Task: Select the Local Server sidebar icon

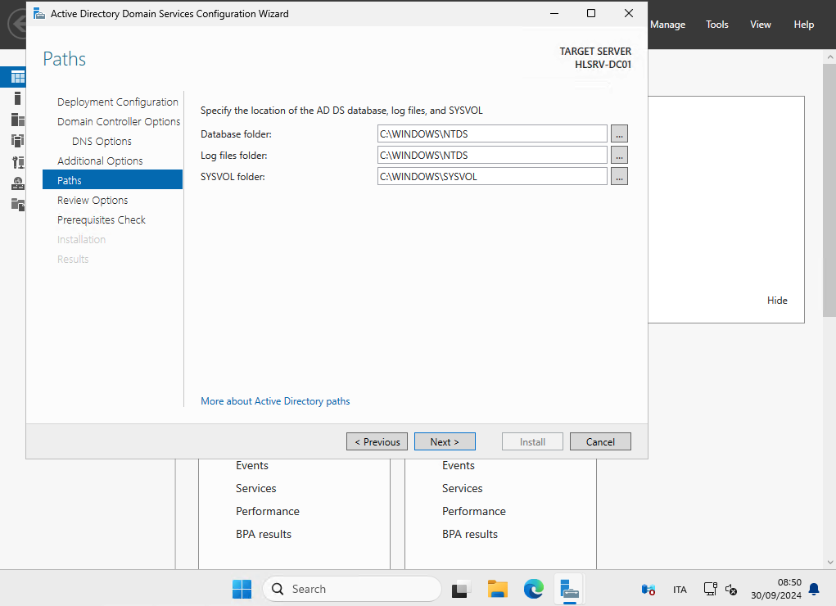Action: (x=17, y=98)
